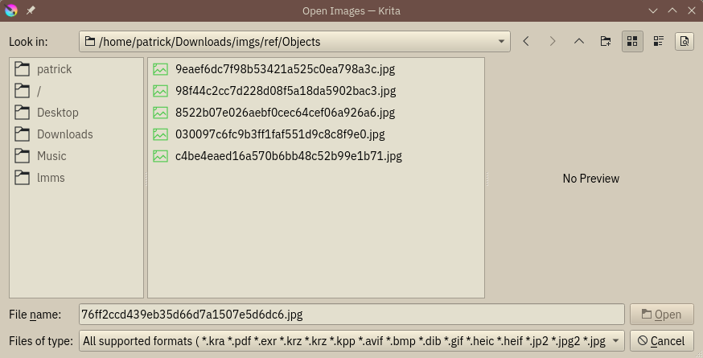Screen dimensions: 703x358
Task: Select file 9eaef6dc7f98b53421a525c0ea798a3c.jpg
Action: coord(285,69)
